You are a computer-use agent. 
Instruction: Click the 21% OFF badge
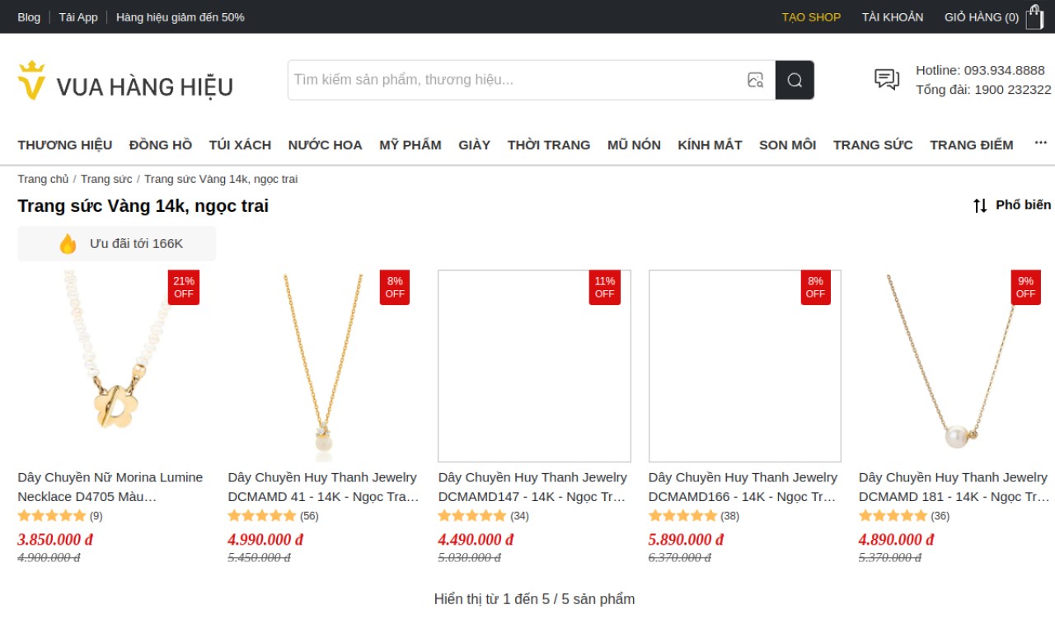pos(184,287)
